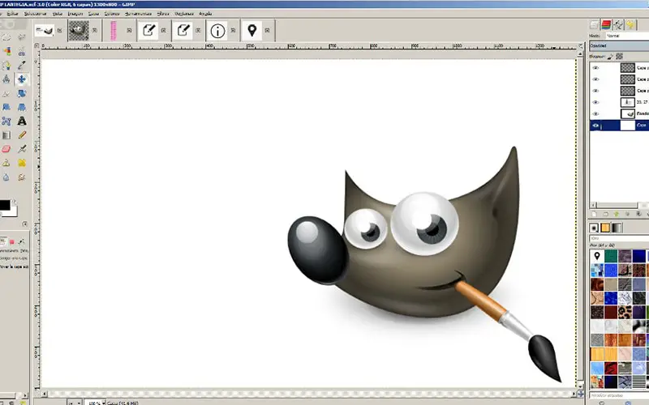Switch to the Undo History dock tab

pyautogui.click(x=630, y=25)
